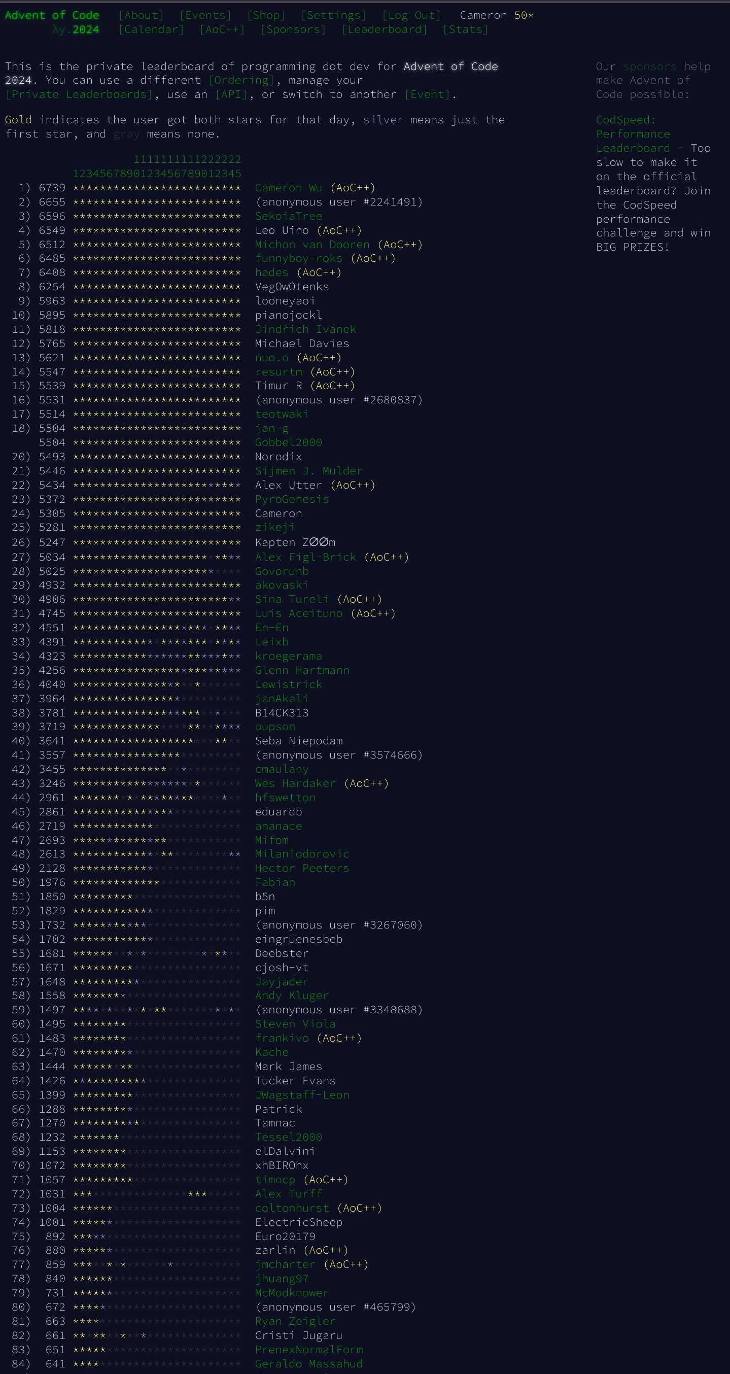
Task: Open the leaderboard API link
Action: point(231,94)
